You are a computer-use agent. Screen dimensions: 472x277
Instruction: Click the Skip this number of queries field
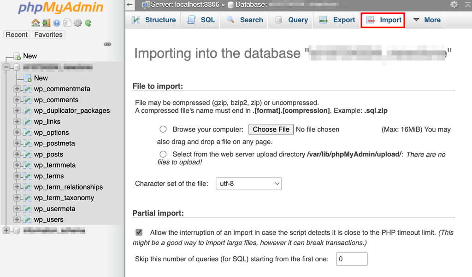(x=352, y=259)
